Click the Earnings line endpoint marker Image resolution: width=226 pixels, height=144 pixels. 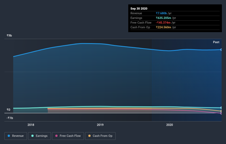coord(221,108)
